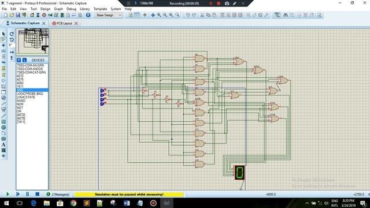
Task: Open the System menu
Action: pos(116,9)
